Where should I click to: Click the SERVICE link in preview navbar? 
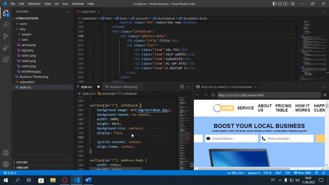point(246,108)
